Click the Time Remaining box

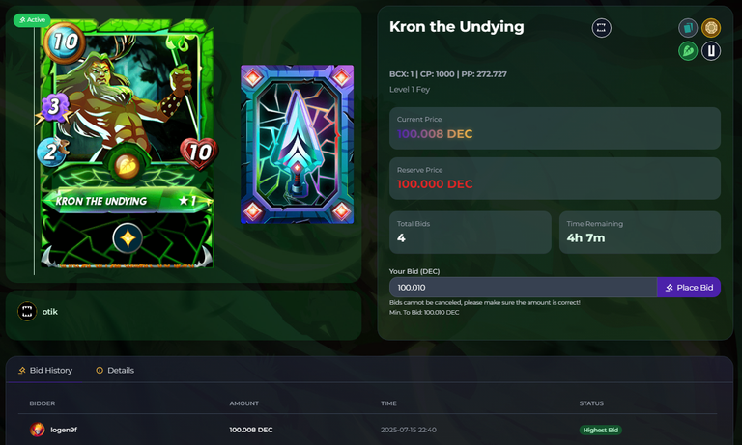pos(640,233)
